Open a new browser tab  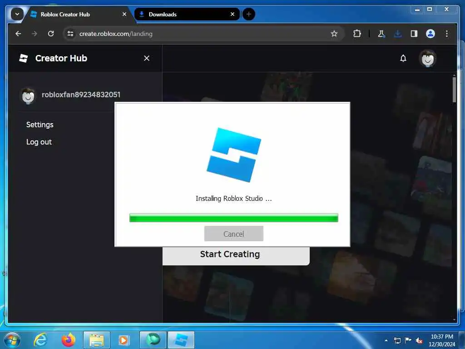tap(248, 14)
